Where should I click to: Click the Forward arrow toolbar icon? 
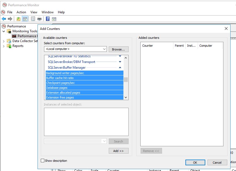tap(10, 19)
